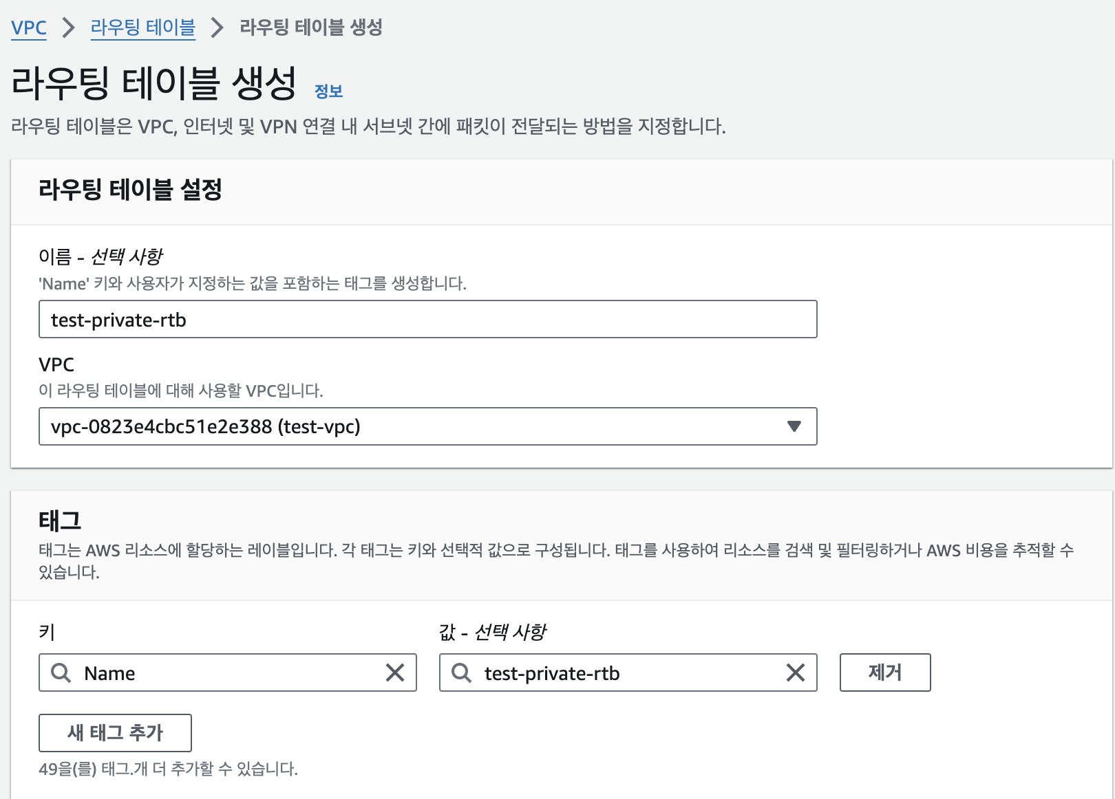Click the 새 태그 추가 button
This screenshot has height=799, width=1115.
click(x=115, y=733)
